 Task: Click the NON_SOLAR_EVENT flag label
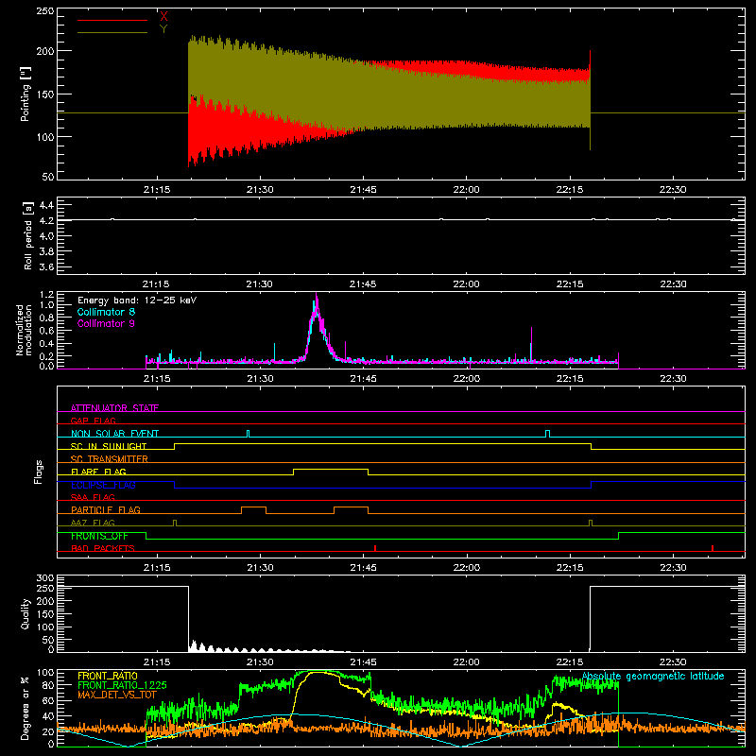[114, 434]
